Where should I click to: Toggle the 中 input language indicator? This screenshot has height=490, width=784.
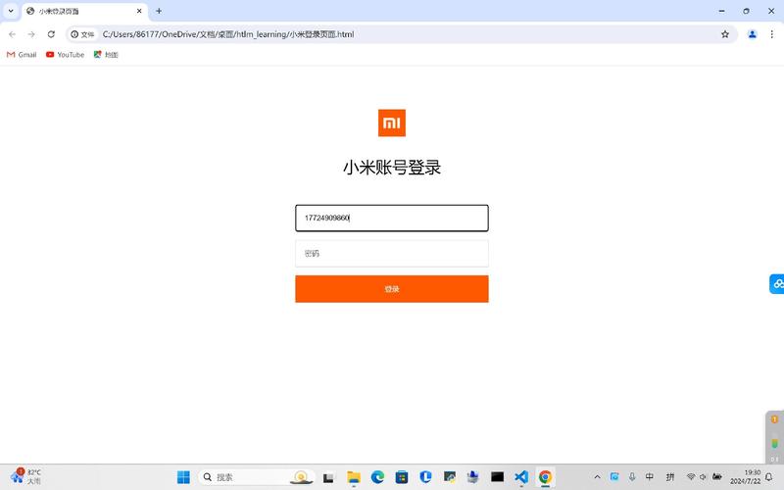point(650,477)
